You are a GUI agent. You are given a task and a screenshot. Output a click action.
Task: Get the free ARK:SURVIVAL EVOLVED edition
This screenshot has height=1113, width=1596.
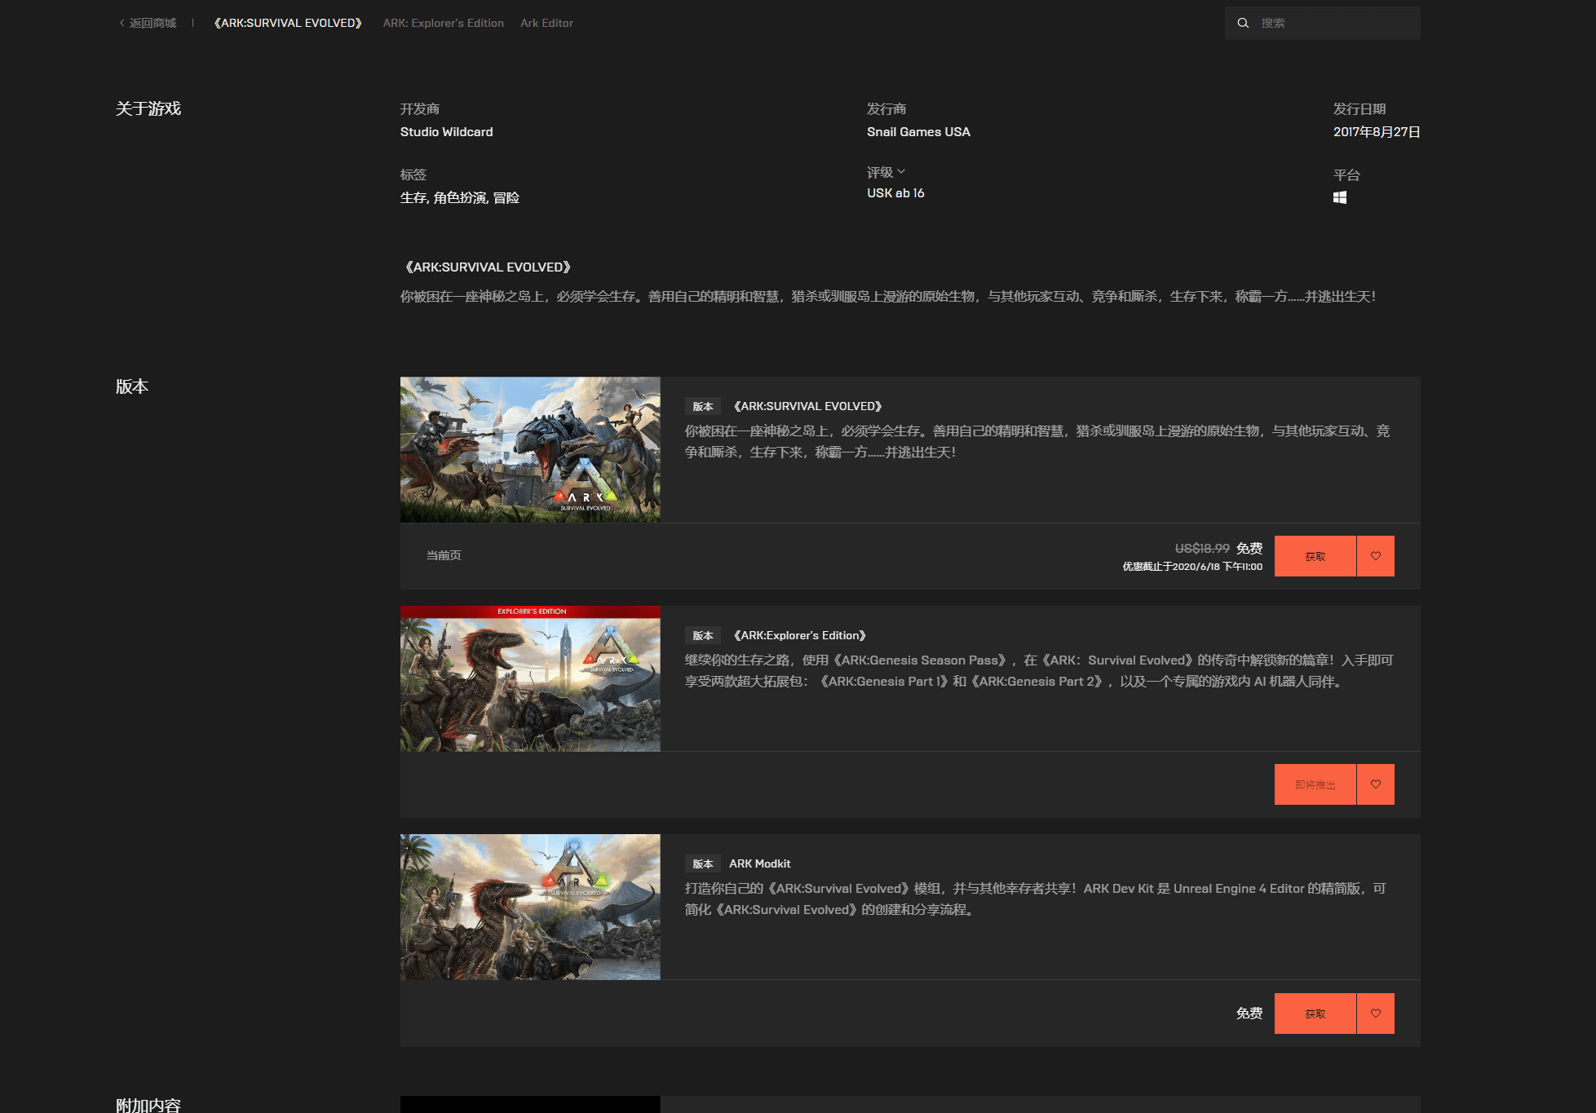[x=1315, y=556]
